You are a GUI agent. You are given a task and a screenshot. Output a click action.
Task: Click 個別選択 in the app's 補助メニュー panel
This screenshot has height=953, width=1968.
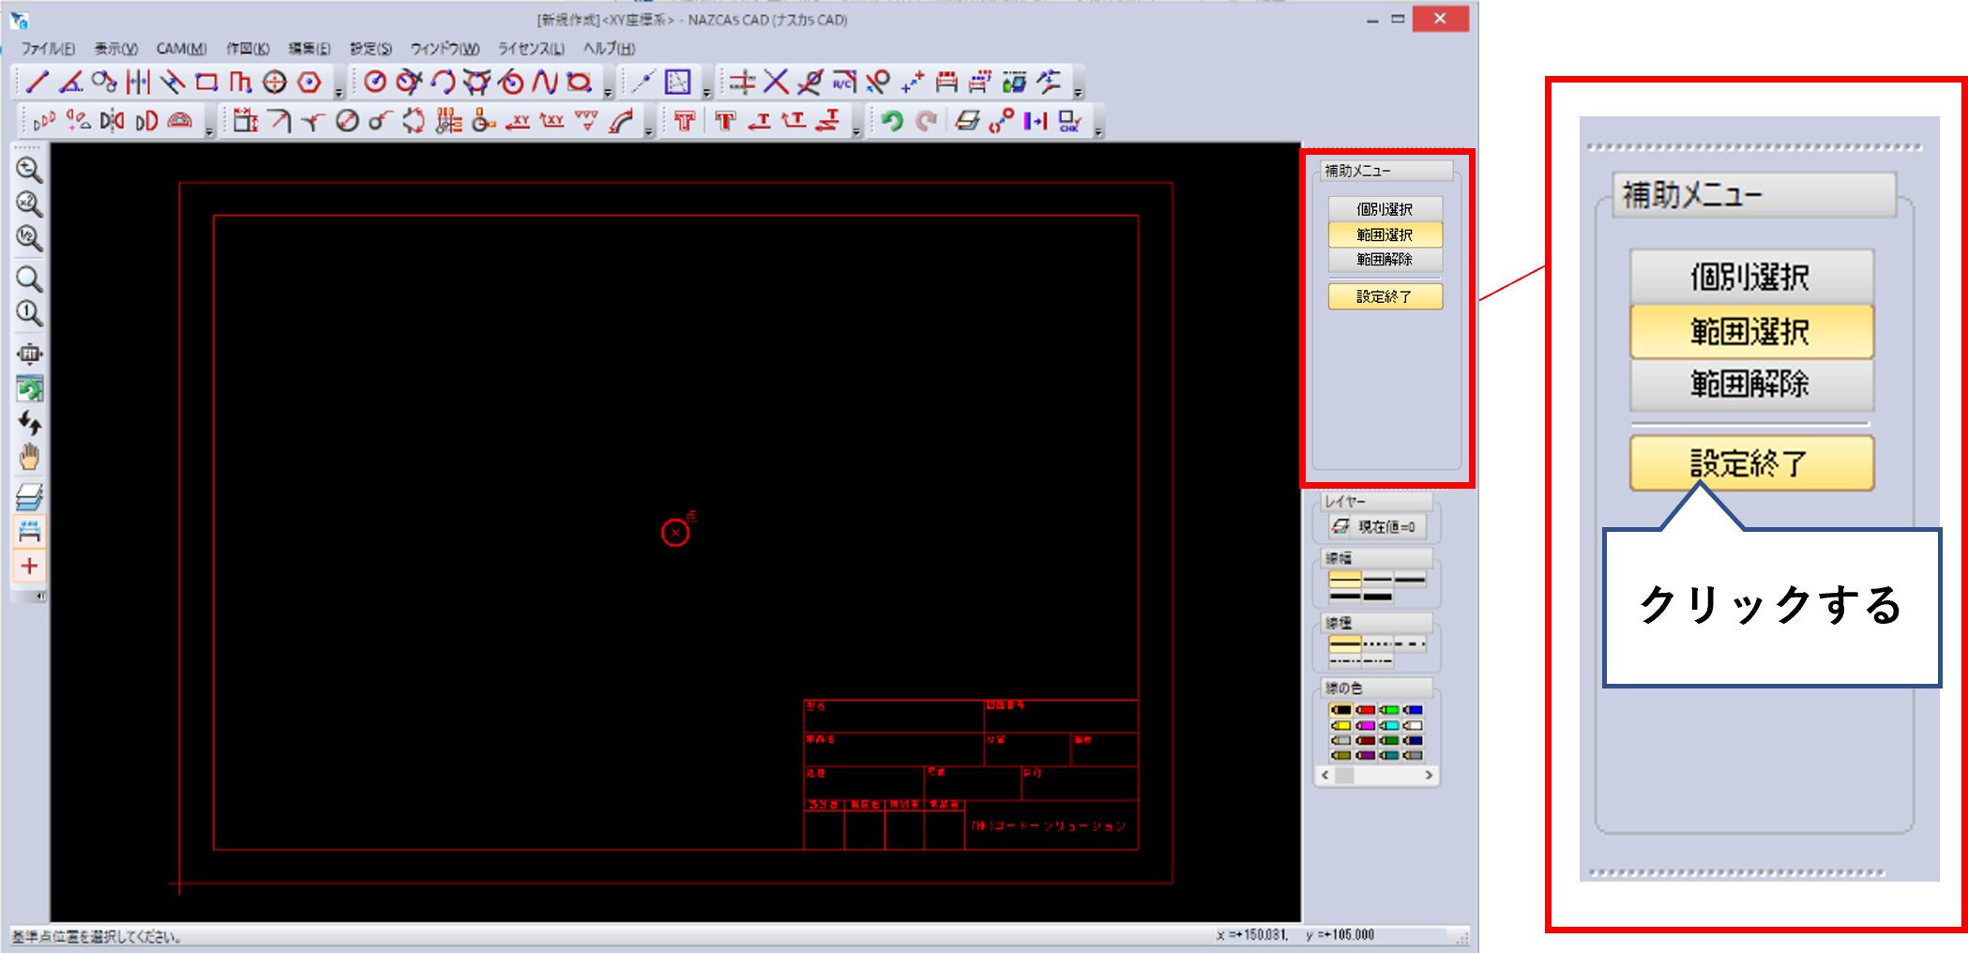(x=1385, y=209)
